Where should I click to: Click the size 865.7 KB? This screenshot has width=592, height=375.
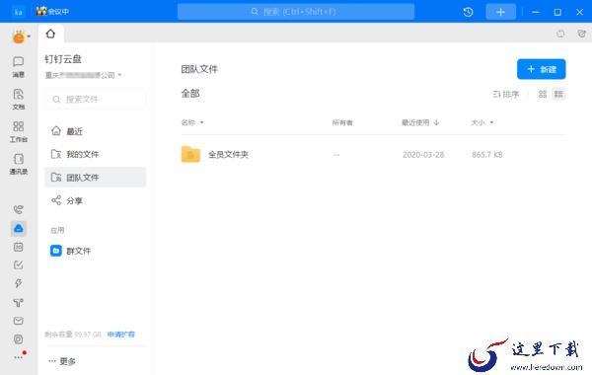pyautogui.click(x=487, y=155)
